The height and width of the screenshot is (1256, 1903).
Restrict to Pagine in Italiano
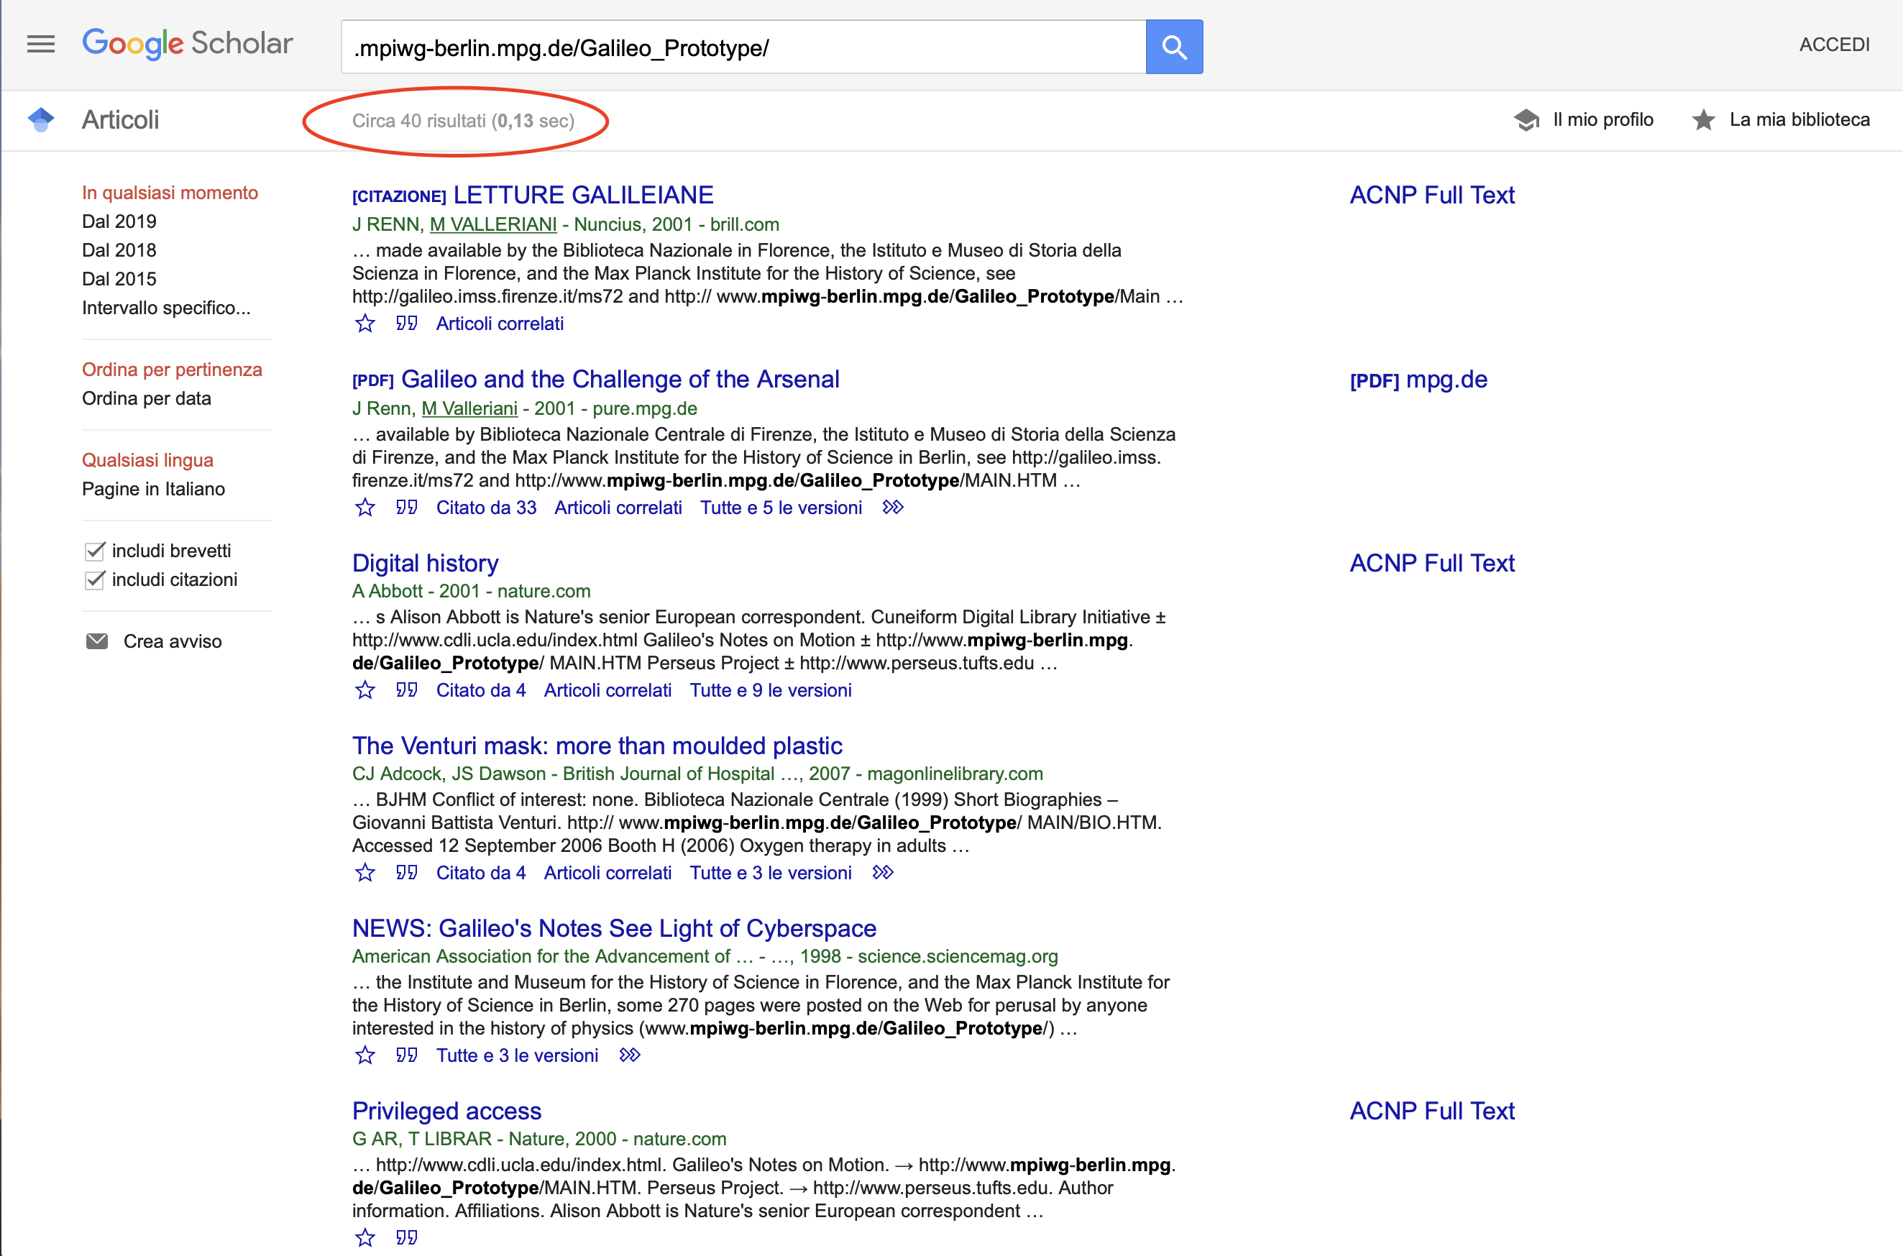tap(154, 490)
